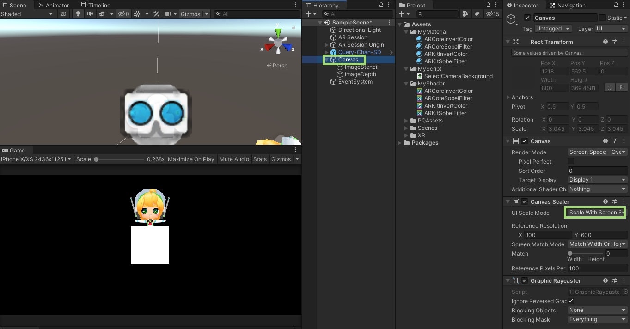The width and height of the screenshot is (630, 329).
Task: Switch to Animator tab
Action: tap(54, 5)
